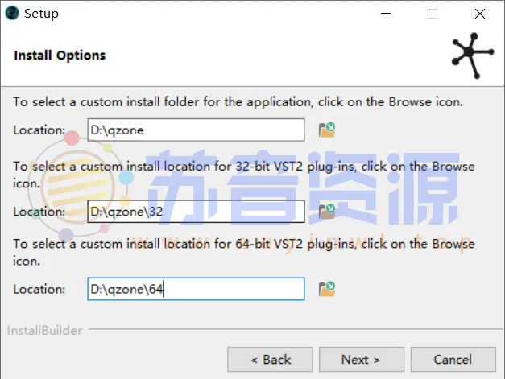
Task: Click the disabled maximize button
Action: pos(433,14)
